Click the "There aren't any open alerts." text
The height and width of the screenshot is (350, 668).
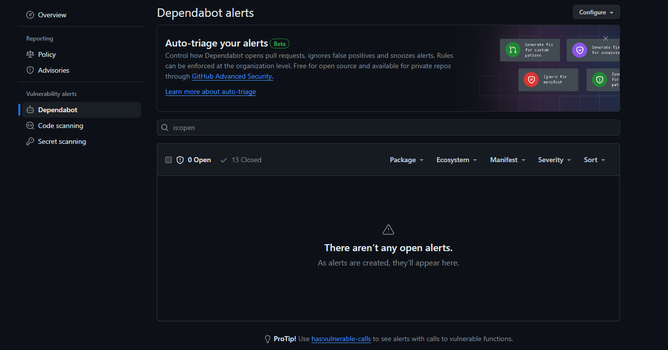pyautogui.click(x=388, y=248)
